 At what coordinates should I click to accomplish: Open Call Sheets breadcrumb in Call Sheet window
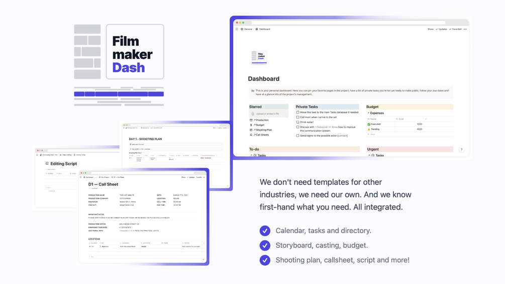coord(104,177)
